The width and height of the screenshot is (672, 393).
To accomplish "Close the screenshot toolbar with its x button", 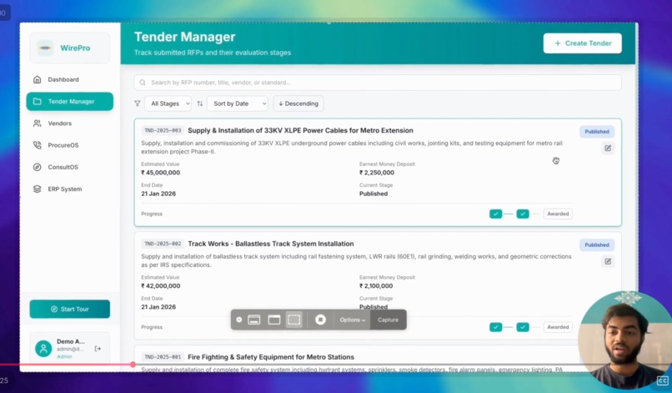I will [239, 320].
